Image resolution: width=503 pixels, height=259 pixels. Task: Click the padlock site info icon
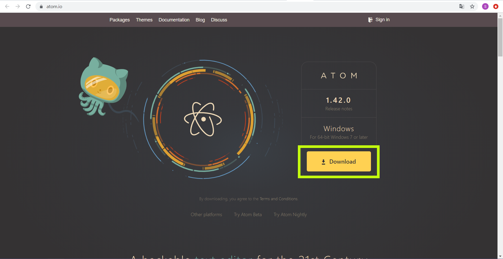point(41,7)
